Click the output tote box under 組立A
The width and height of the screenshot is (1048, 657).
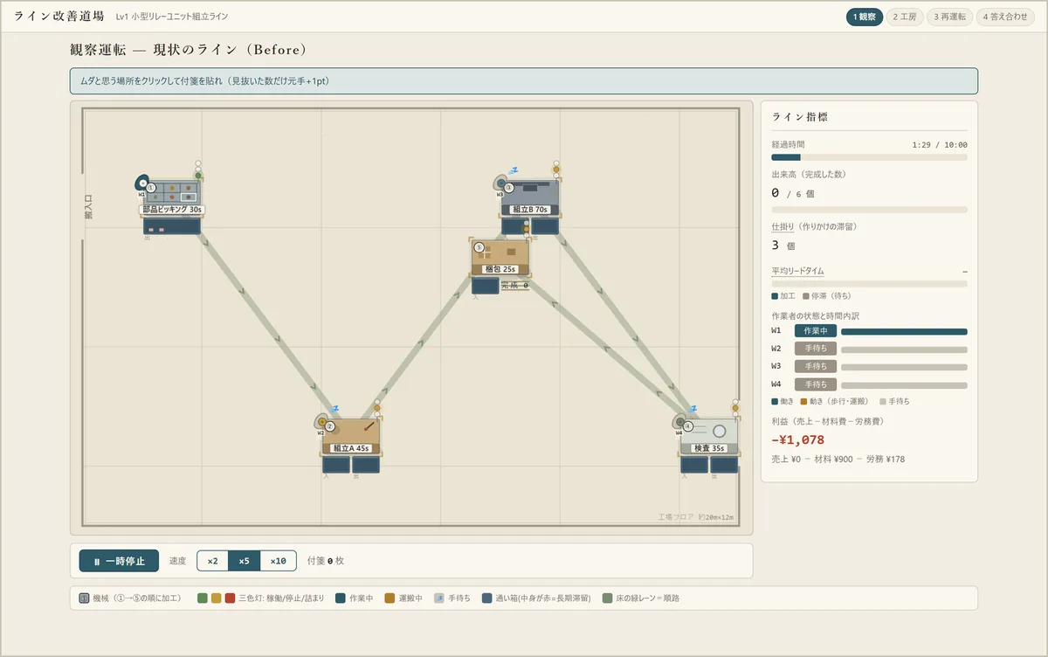coord(365,464)
